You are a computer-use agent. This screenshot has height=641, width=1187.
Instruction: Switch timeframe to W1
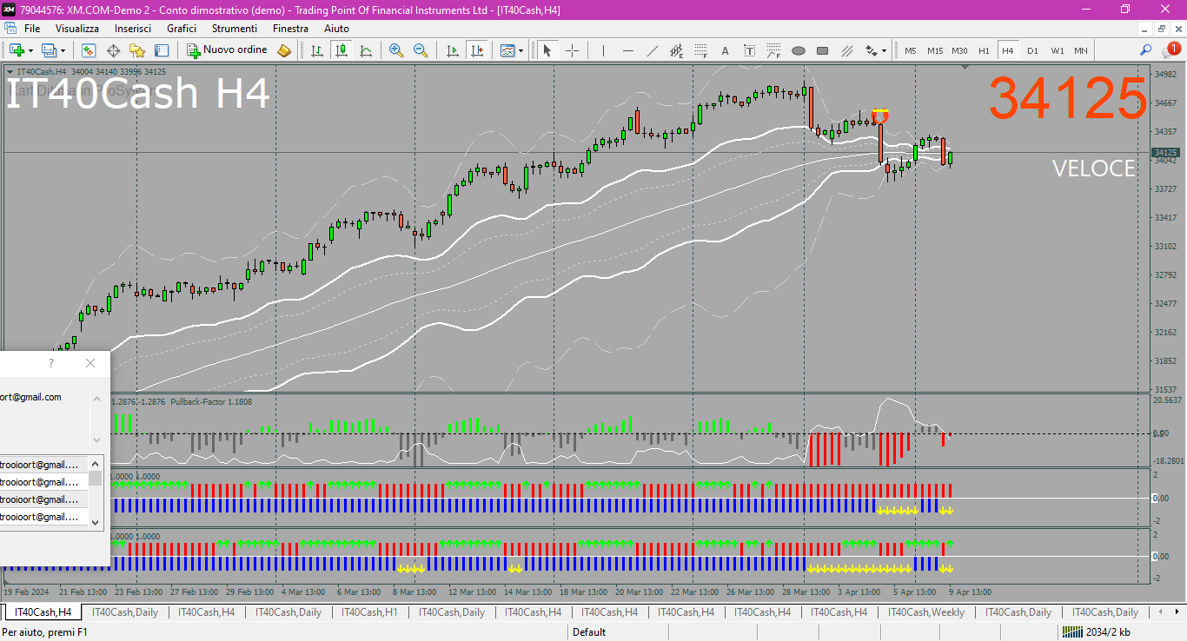coord(1057,50)
